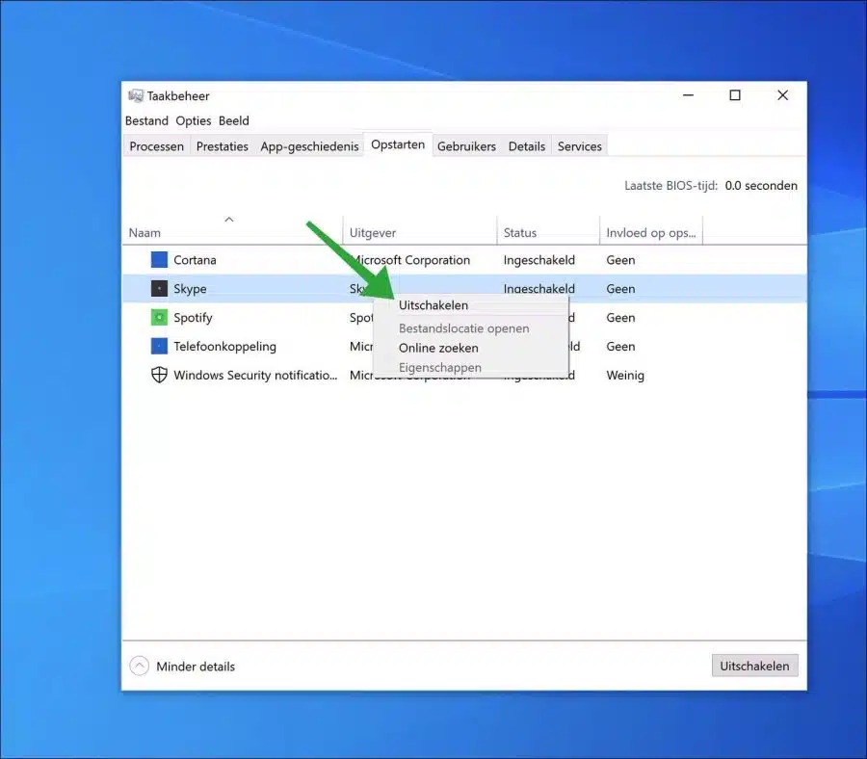Click Geen impact in Cortana row
This screenshot has height=759, width=867.
pos(620,260)
